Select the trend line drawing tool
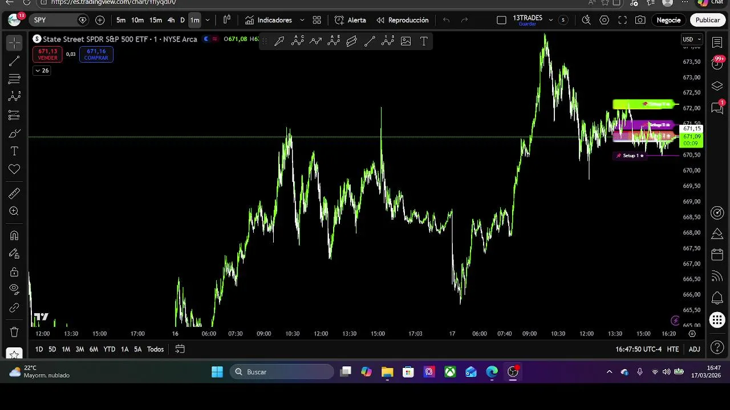This screenshot has height=410, width=730. 14,61
